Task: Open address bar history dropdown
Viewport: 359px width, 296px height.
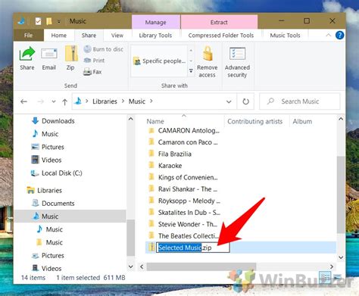Action: click(229, 101)
